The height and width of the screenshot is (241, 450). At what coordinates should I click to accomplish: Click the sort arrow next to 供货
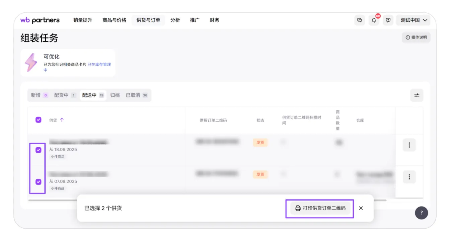pos(62,120)
